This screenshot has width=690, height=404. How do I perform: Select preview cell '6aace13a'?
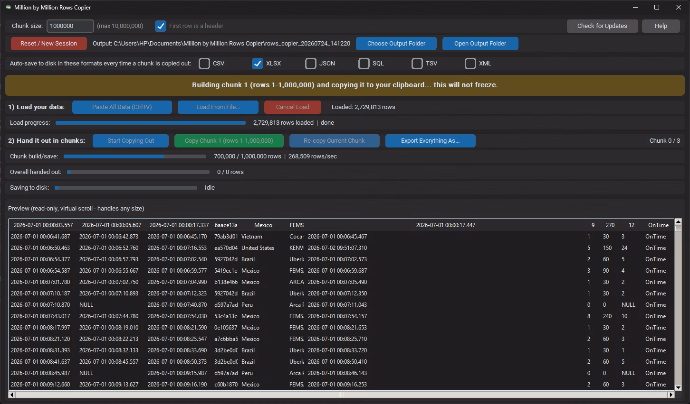tap(226, 225)
